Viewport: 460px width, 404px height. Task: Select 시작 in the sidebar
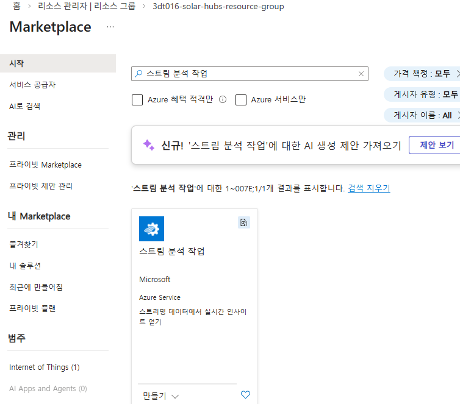tap(58, 63)
